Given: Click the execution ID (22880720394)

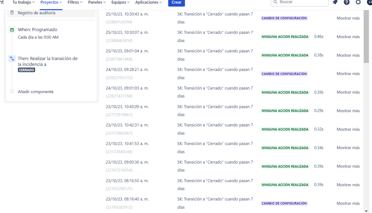Looking at the screenshot, I should [x=119, y=22].
